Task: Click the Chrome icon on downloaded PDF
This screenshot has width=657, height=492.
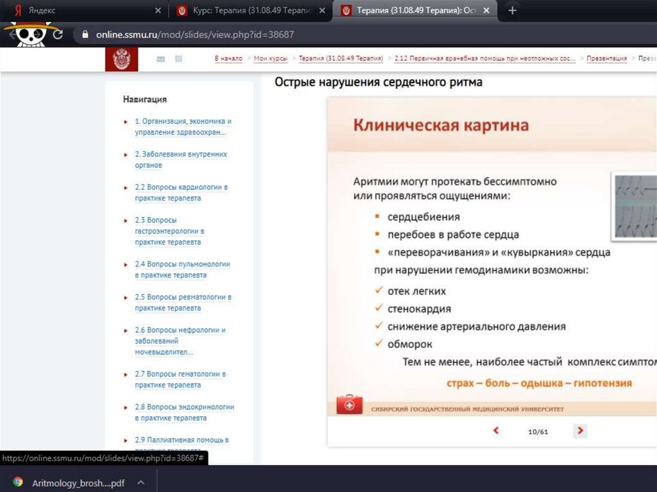Action: click(x=17, y=482)
